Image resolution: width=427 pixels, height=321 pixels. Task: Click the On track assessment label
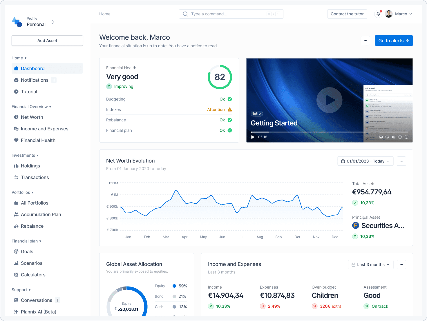tap(380, 306)
